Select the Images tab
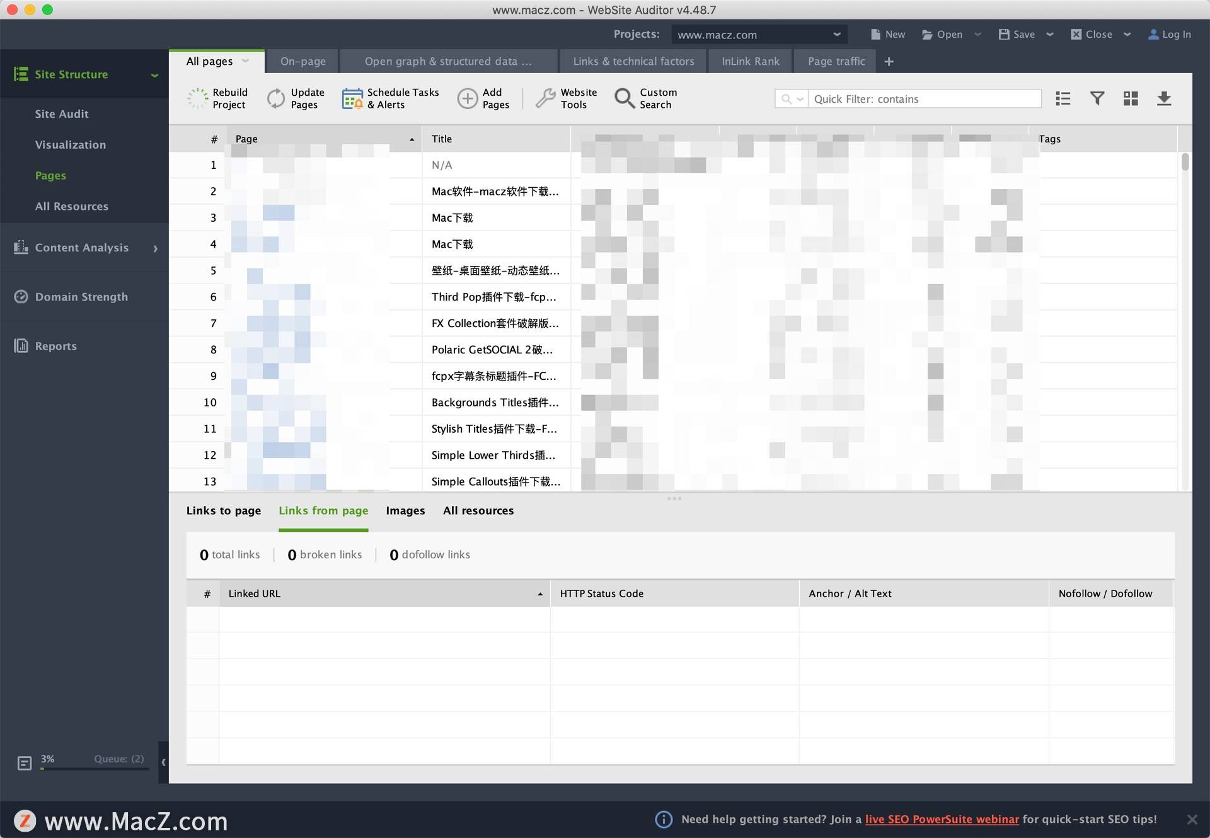The image size is (1210, 838). pos(405,510)
